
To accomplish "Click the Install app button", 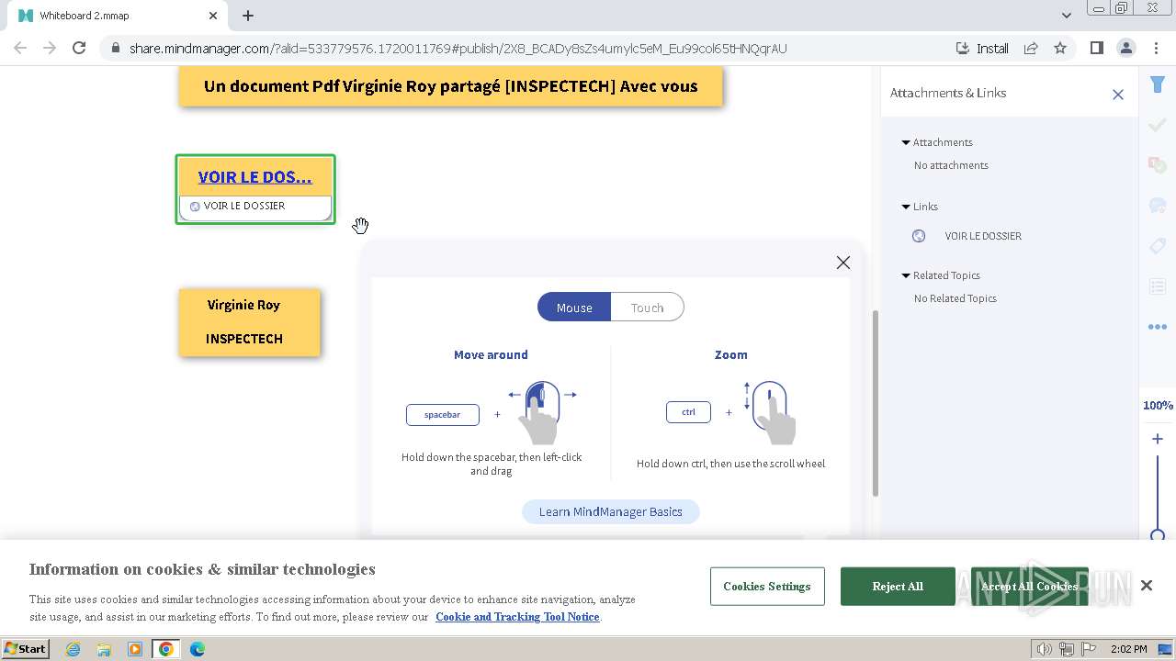I will [x=982, y=49].
